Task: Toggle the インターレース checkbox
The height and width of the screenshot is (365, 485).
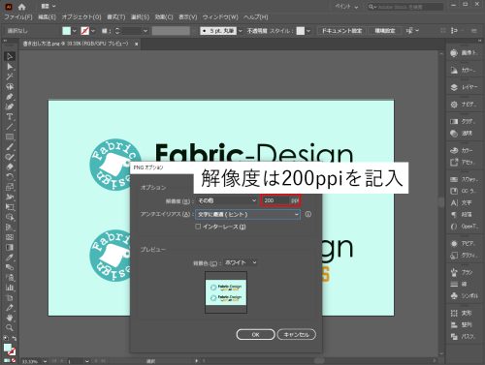Action: point(198,227)
